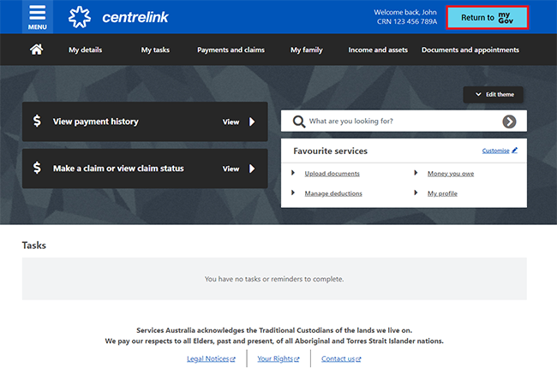The height and width of the screenshot is (373, 557).
Task: Go to home via house icon
Action: (37, 50)
